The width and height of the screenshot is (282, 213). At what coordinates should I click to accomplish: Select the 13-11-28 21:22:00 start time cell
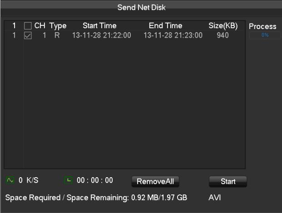(x=102, y=35)
